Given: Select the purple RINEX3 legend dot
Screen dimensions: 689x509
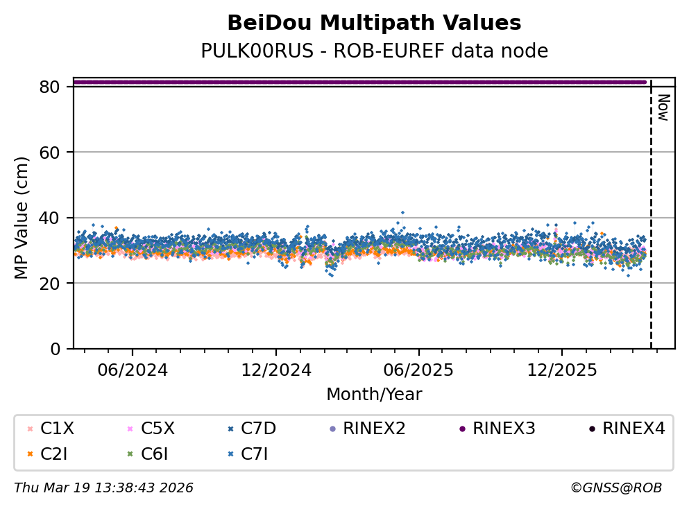Looking at the screenshot, I should (461, 429).
